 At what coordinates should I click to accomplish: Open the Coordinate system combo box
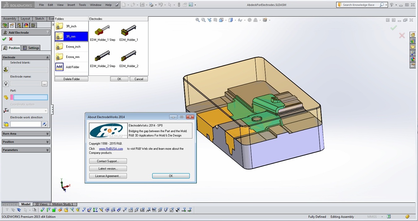29,111
